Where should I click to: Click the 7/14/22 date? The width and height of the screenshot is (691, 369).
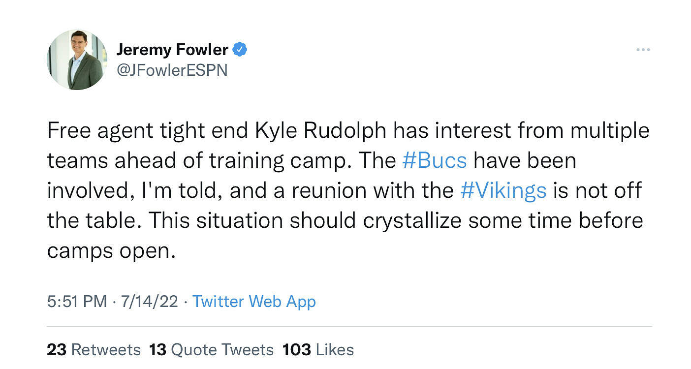[x=148, y=301]
